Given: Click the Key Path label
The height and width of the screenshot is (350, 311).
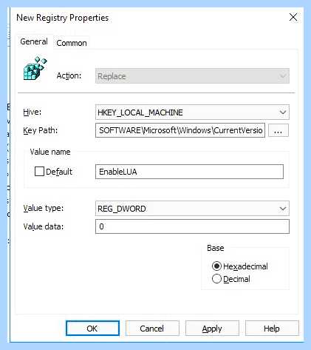Looking at the screenshot, I should [40, 130].
